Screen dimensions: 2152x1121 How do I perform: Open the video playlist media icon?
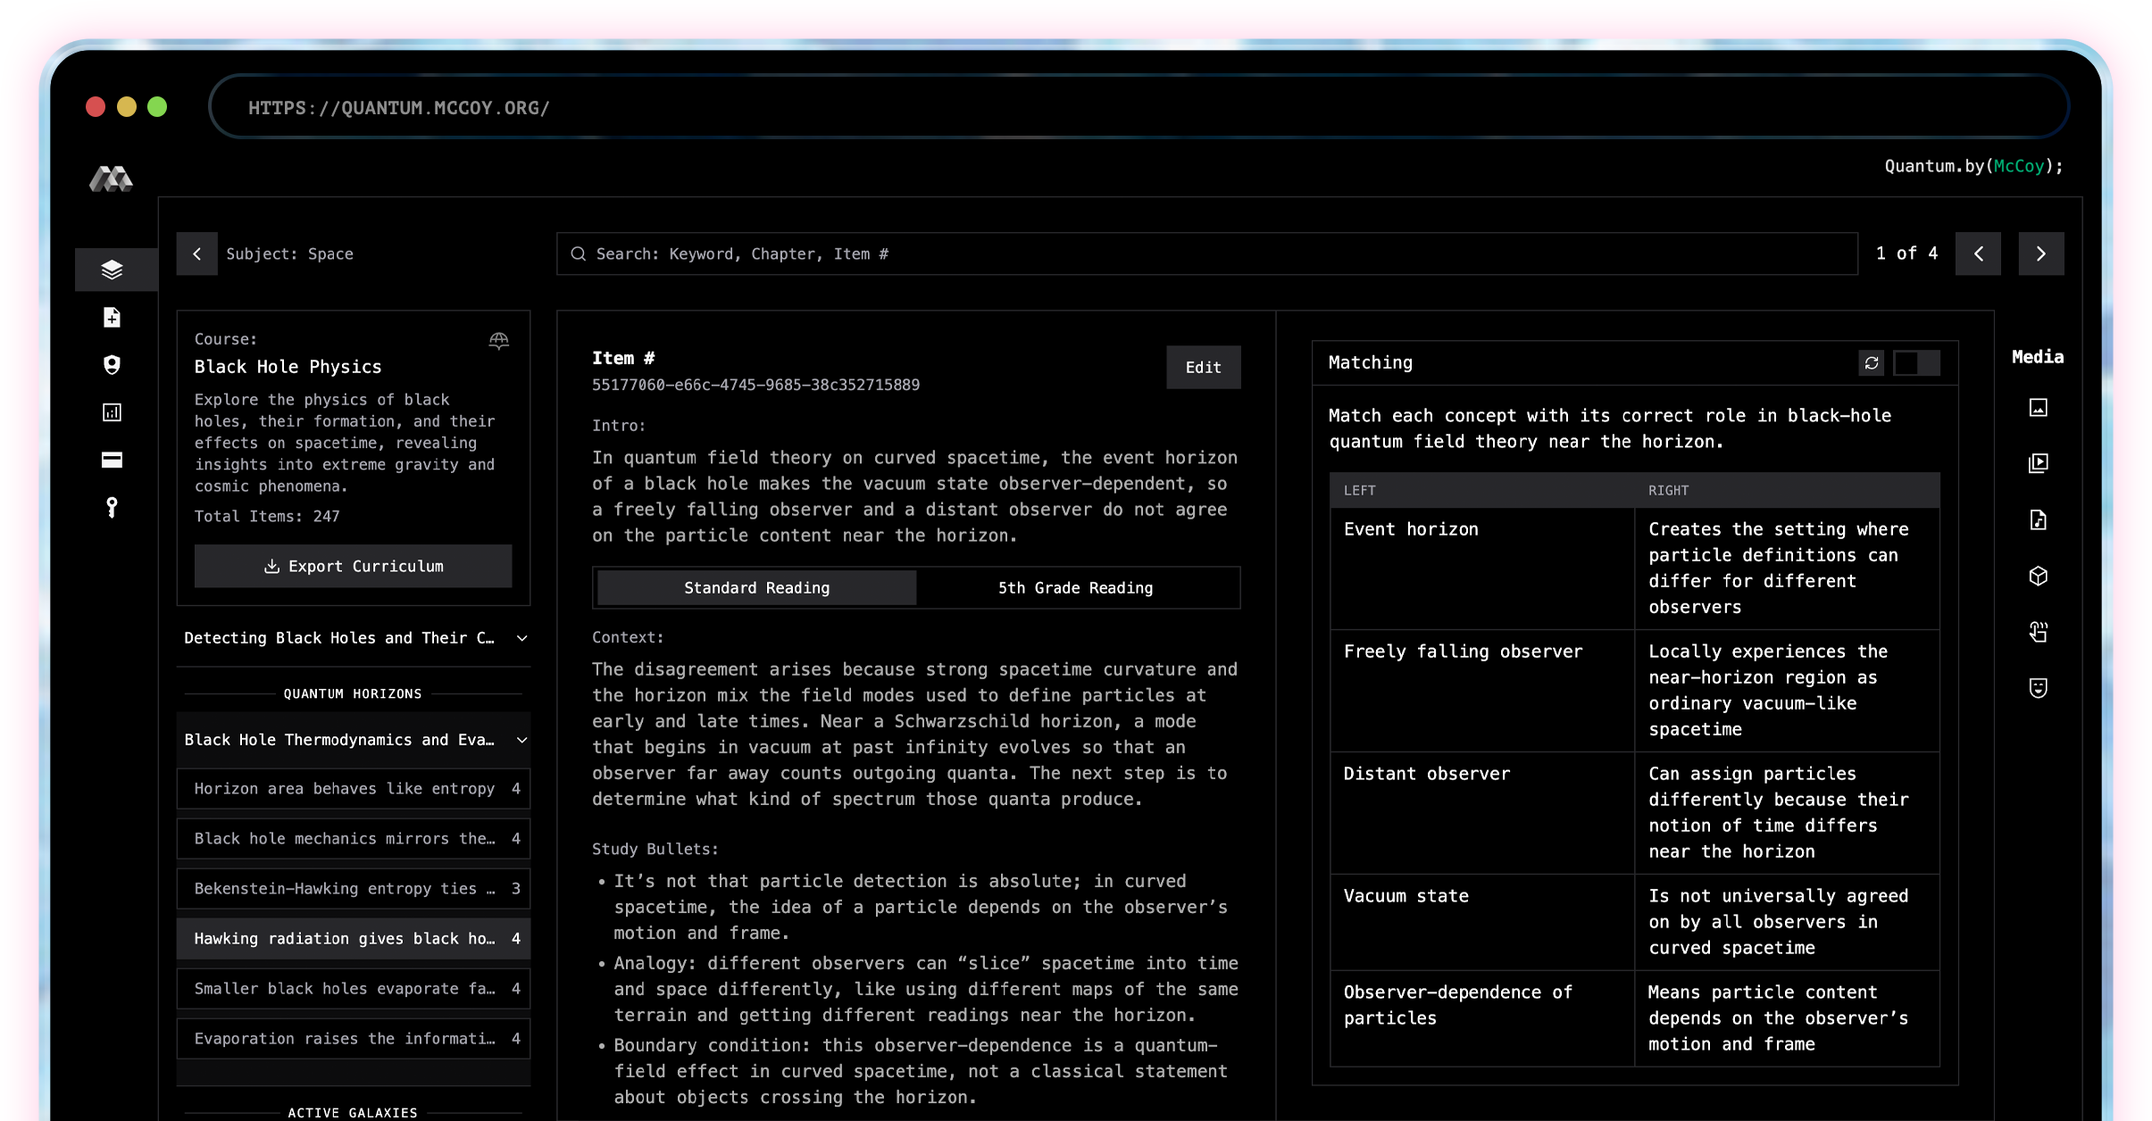(2038, 463)
